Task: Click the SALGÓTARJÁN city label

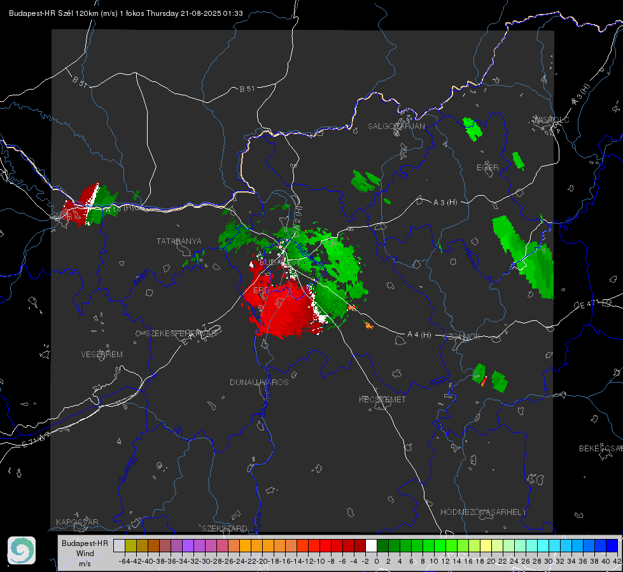Action: 396,126
